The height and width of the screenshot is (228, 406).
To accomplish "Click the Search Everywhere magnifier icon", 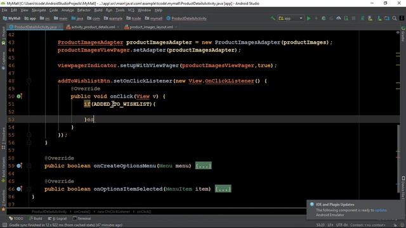I will 395,18.
